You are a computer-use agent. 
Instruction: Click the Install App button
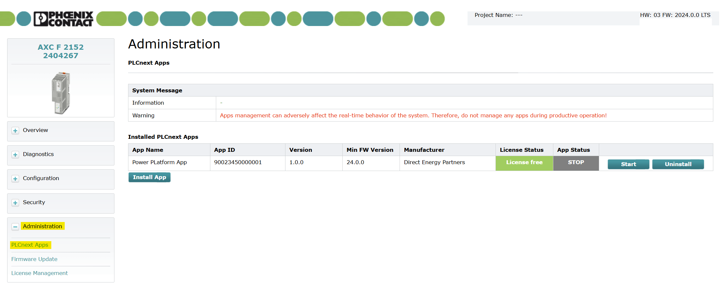coord(150,177)
